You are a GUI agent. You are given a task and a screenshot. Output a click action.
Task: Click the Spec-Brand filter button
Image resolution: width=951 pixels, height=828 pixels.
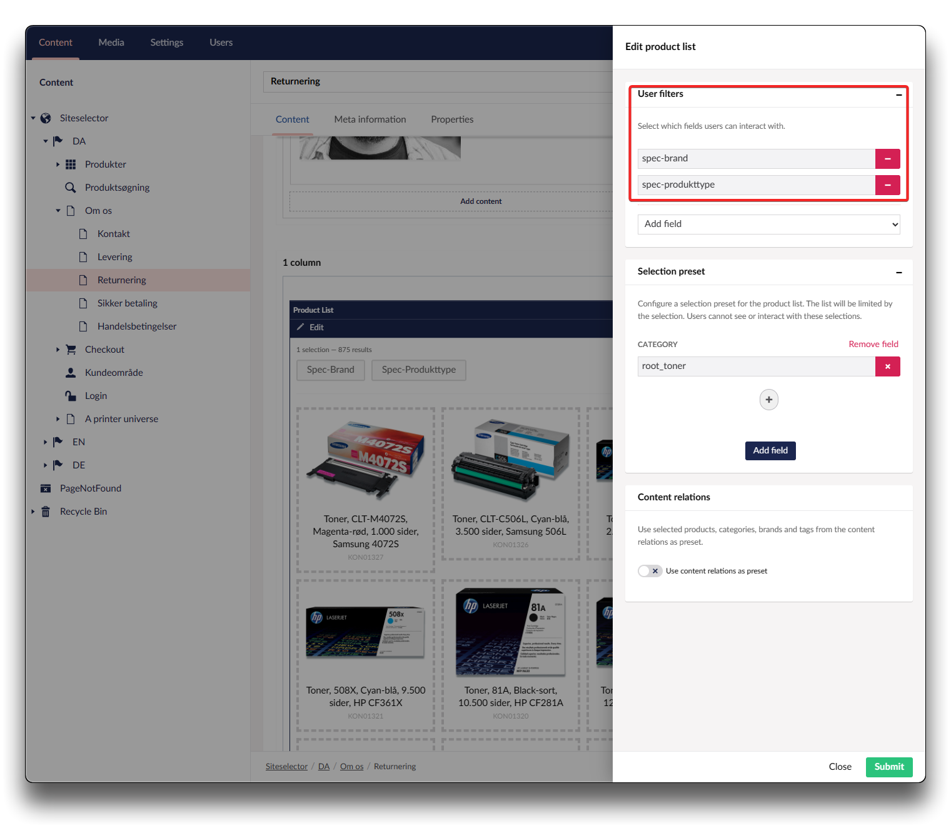click(331, 370)
